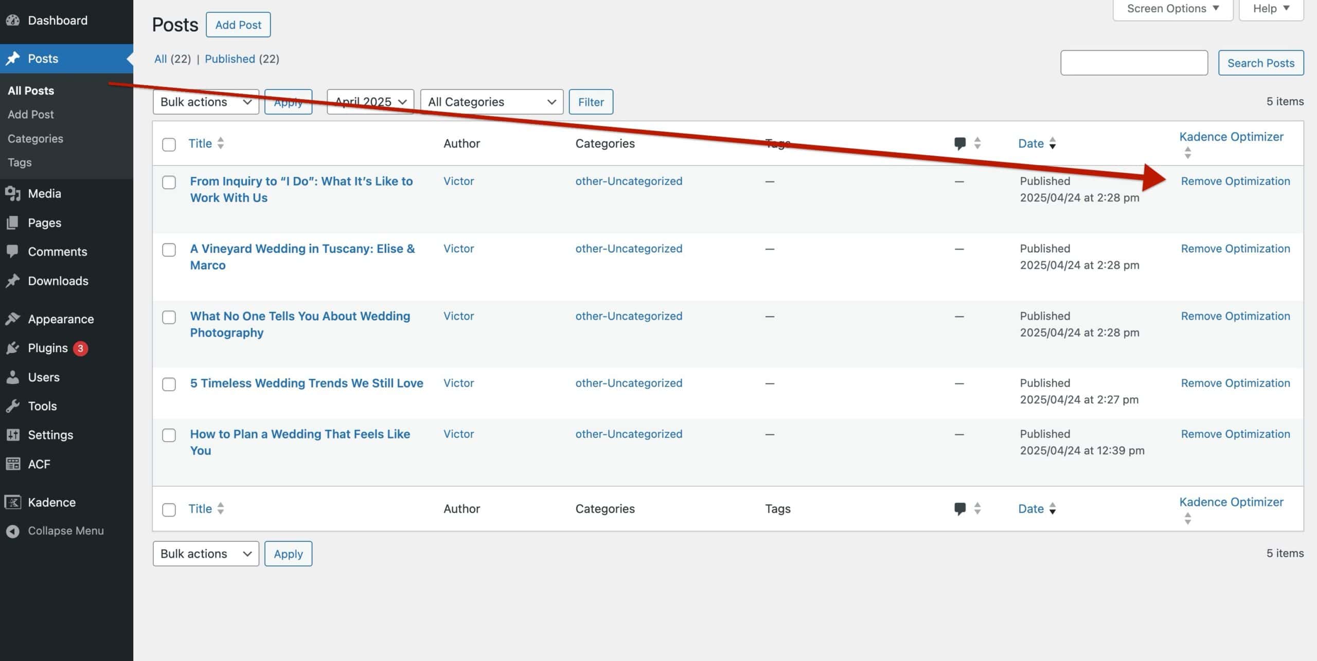Open Tags under the Posts menu
The image size is (1317, 661).
click(20, 162)
